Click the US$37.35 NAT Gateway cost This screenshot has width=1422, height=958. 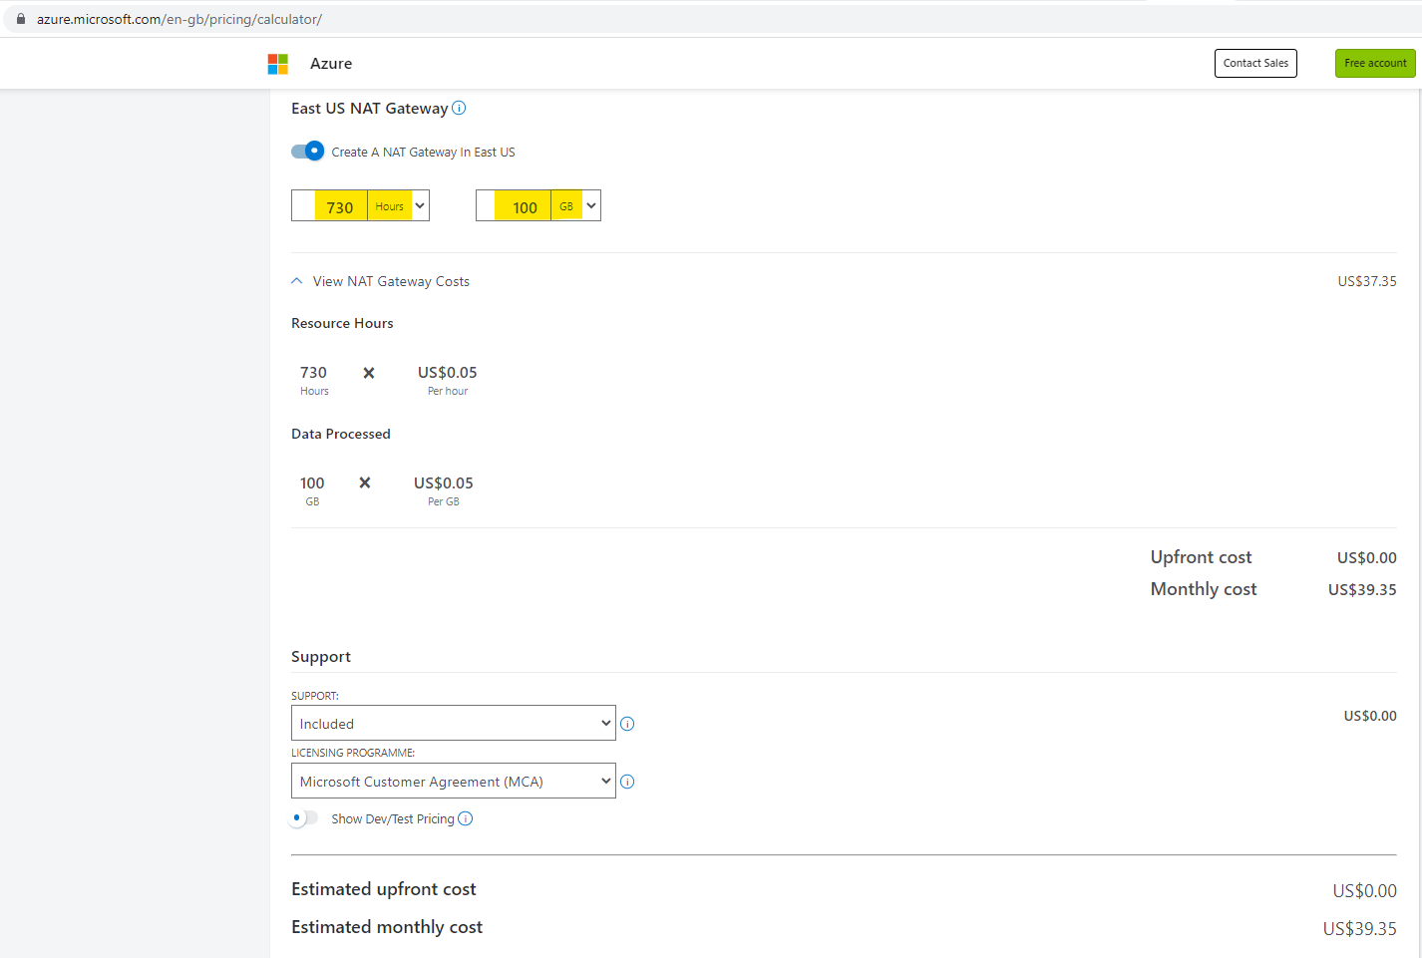1367,281
